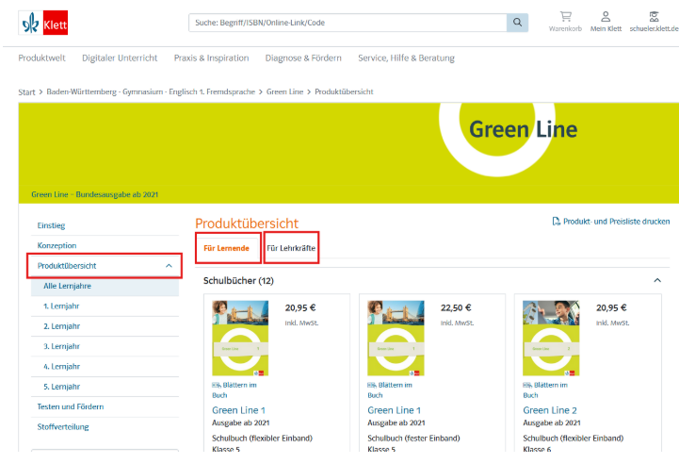This screenshot has width=679, height=464.
Task: Open Green Line 1 title of the 22,50 € book
Action: 394,410
